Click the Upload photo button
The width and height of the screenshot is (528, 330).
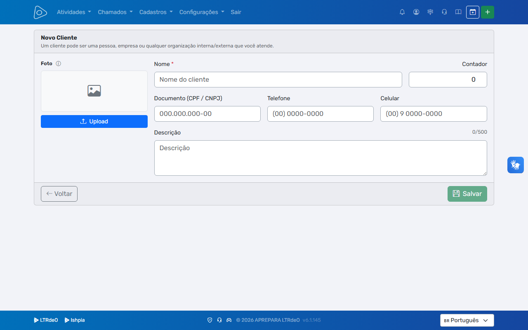pos(94,121)
